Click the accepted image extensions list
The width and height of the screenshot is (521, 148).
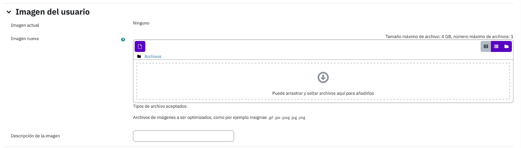coord(287,118)
